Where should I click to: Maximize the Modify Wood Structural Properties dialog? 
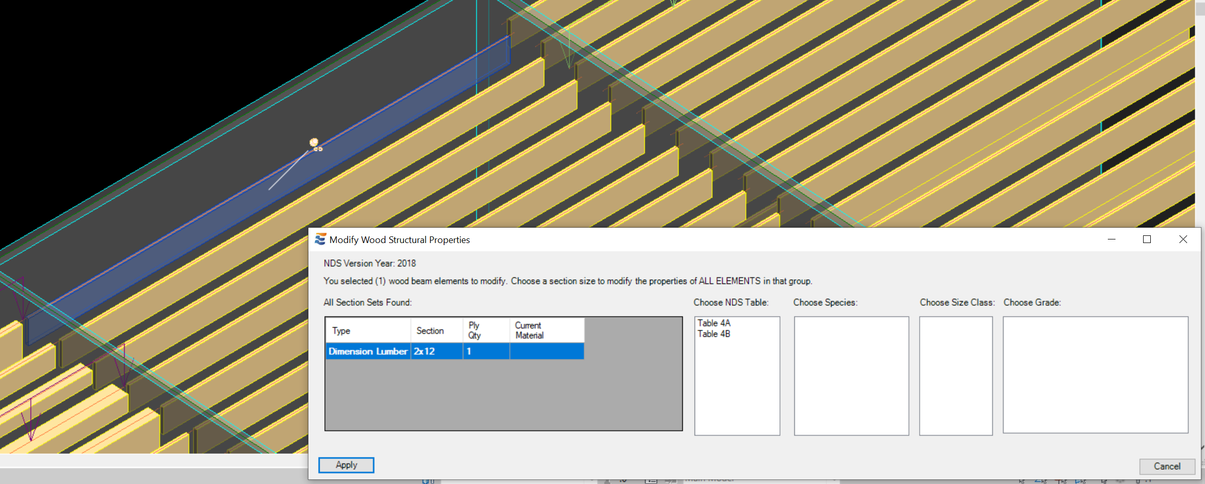1147,239
